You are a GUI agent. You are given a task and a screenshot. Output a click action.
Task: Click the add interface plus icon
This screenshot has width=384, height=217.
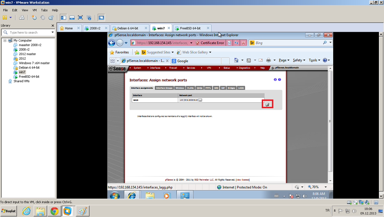click(268, 104)
